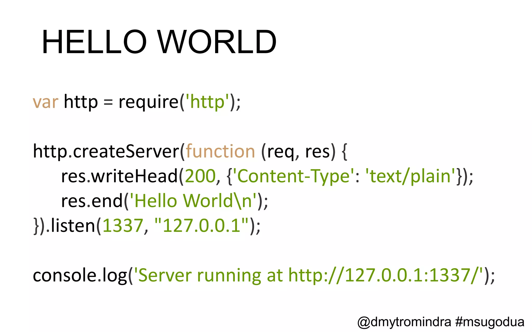The height and width of the screenshot is (332, 532).
Task: Click the 'Content-Type' string
Action: pos(294,176)
